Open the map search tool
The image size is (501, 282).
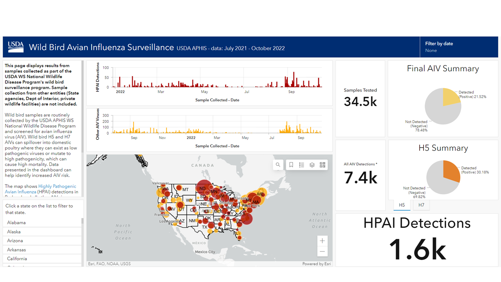pos(278,165)
